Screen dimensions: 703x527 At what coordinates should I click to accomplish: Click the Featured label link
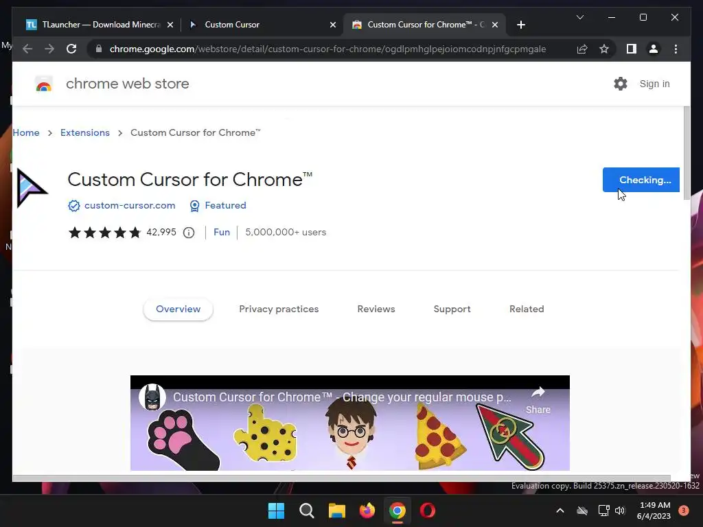click(x=225, y=206)
